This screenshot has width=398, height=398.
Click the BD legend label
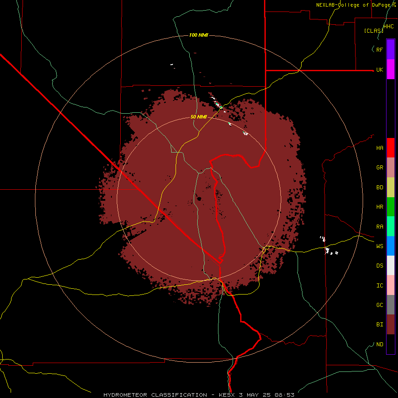tap(379, 188)
